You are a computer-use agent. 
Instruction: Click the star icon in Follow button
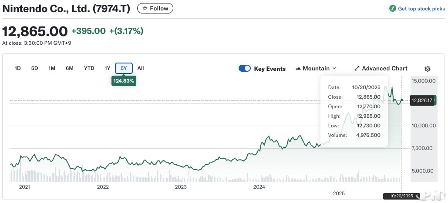click(145, 8)
